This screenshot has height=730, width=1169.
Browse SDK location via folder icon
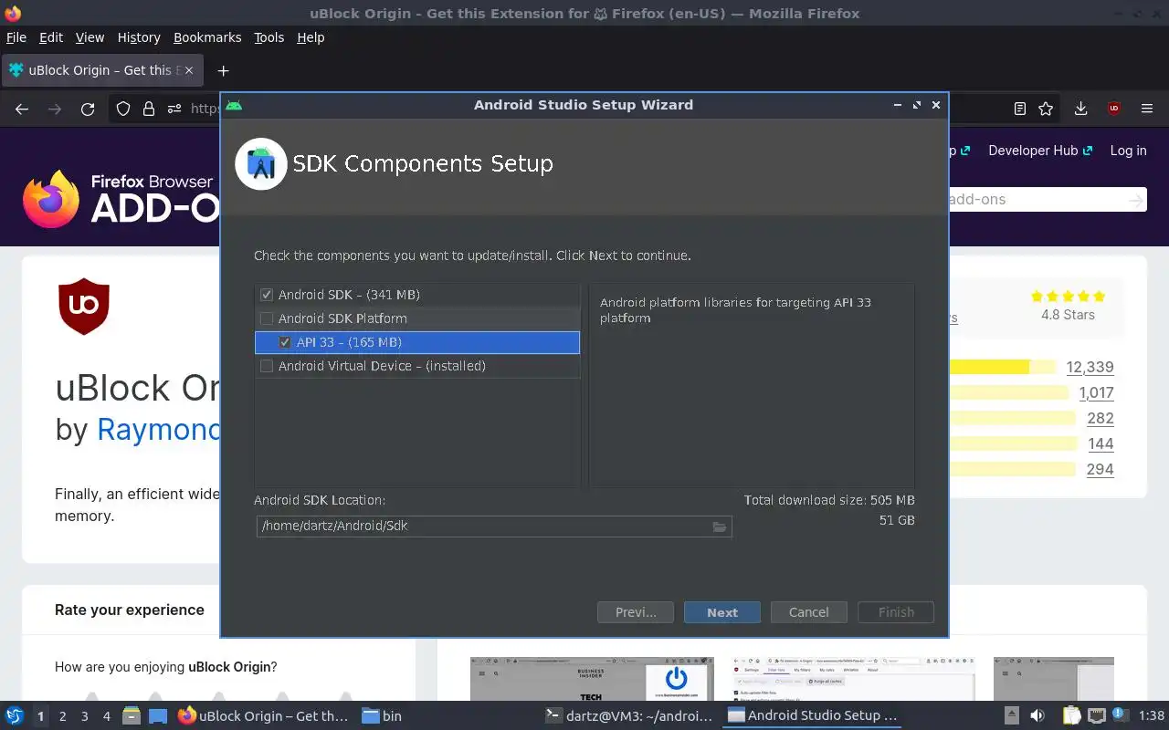[719, 527]
